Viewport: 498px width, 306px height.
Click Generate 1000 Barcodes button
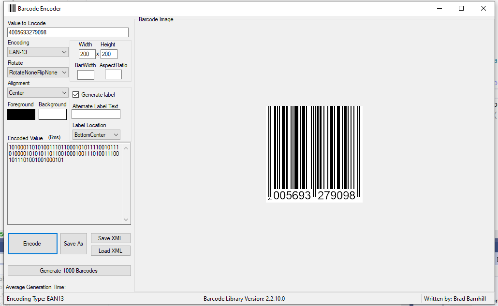click(69, 271)
